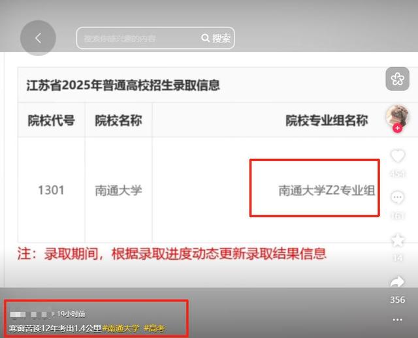Like the video with the heart icon
The height and width of the screenshot is (338, 418).
(398, 156)
